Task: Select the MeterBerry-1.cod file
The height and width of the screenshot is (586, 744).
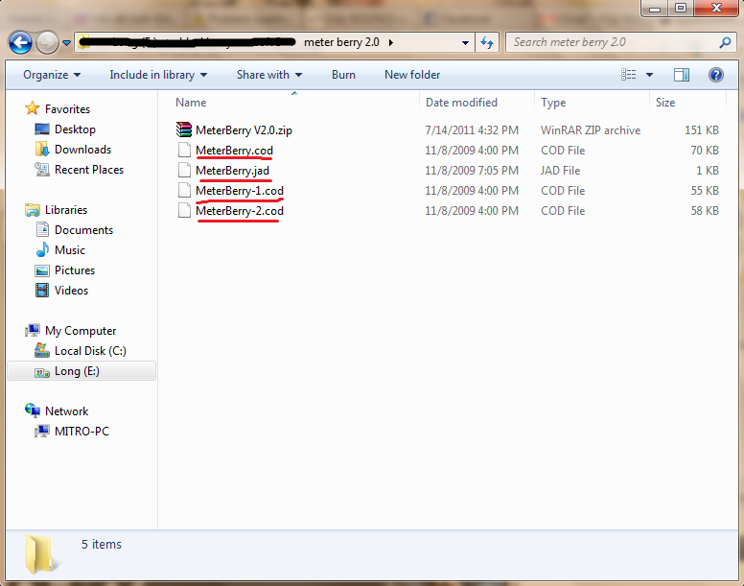Action: tap(240, 191)
